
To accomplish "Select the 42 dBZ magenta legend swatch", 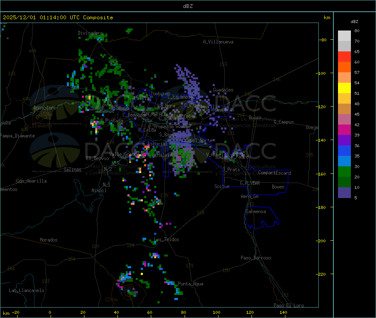I will [x=344, y=130].
